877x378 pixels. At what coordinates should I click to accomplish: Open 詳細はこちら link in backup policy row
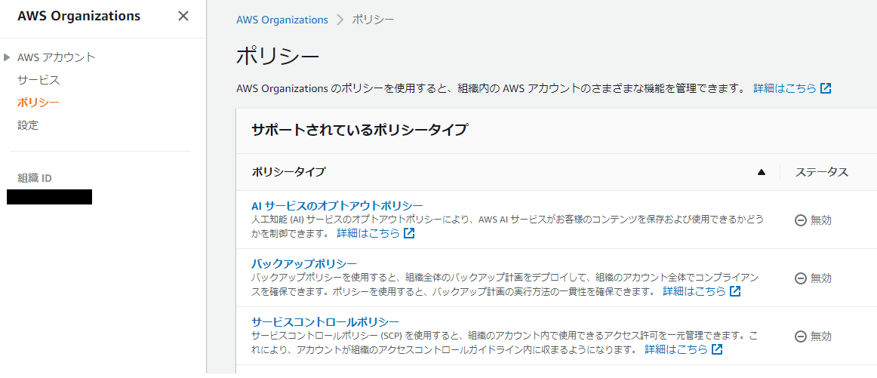coord(694,291)
